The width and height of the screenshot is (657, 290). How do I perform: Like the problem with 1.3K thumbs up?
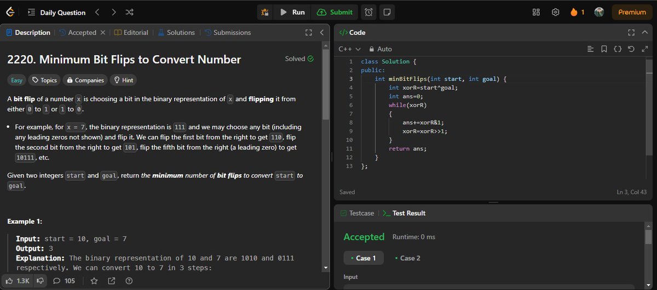[x=18, y=281]
